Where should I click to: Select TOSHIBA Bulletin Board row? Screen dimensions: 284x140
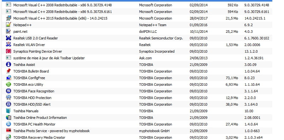(137, 71)
